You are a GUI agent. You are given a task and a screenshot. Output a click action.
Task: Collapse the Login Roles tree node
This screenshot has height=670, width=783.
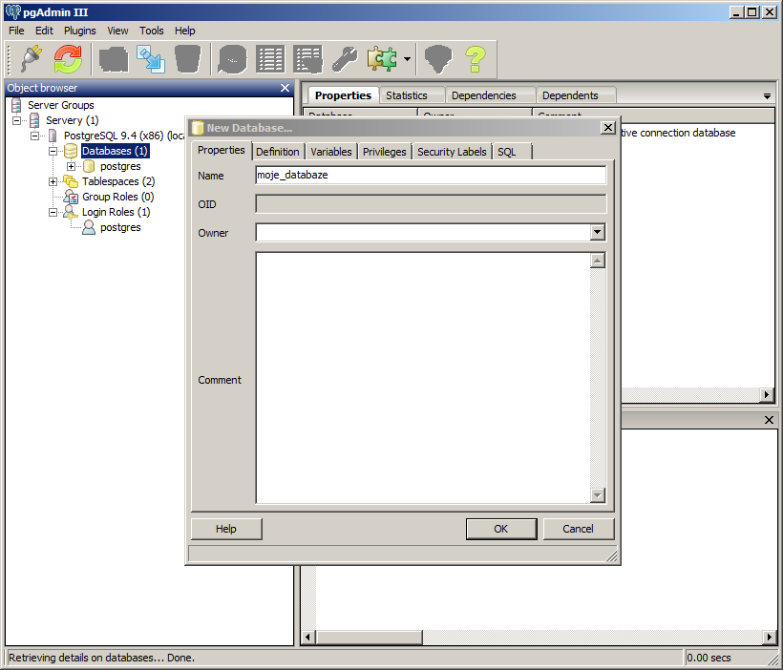[x=53, y=212]
